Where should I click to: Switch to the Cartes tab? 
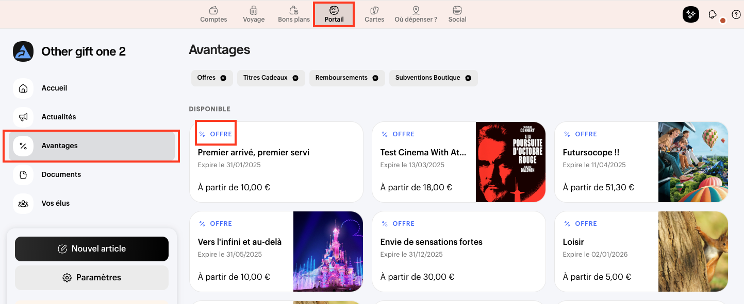tap(374, 14)
